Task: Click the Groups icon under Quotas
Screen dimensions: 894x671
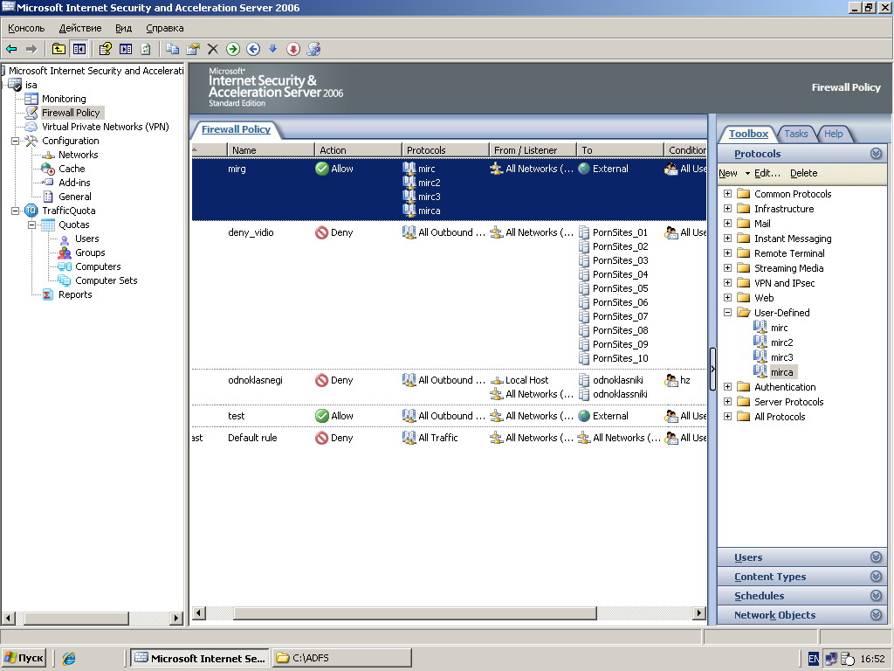Action: [x=65, y=252]
